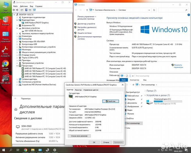Select AMD Radeon(TM) R7 Graphics tree item
This screenshot has height=153, width=191.
click(x=37, y=23)
